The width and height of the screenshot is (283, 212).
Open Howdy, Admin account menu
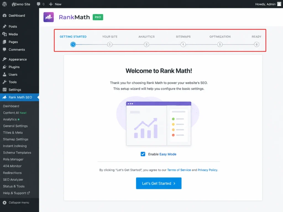coord(265,4)
